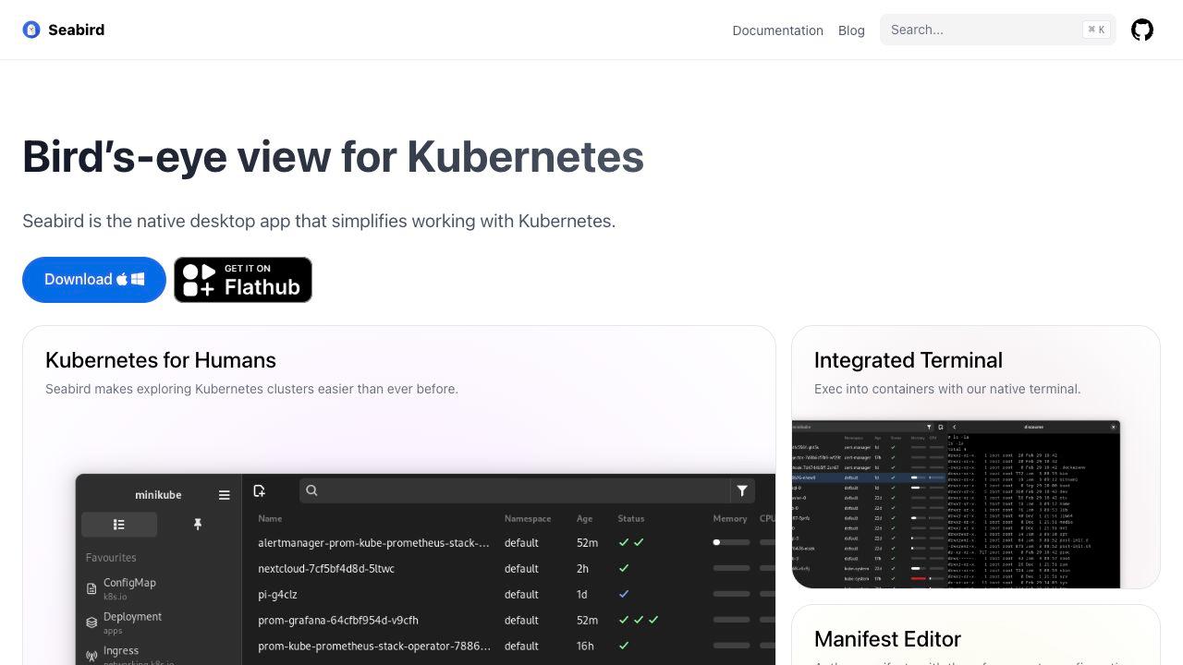1183x665 pixels.
Task: Click the search field in the app screenshot
Action: click(x=514, y=490)
